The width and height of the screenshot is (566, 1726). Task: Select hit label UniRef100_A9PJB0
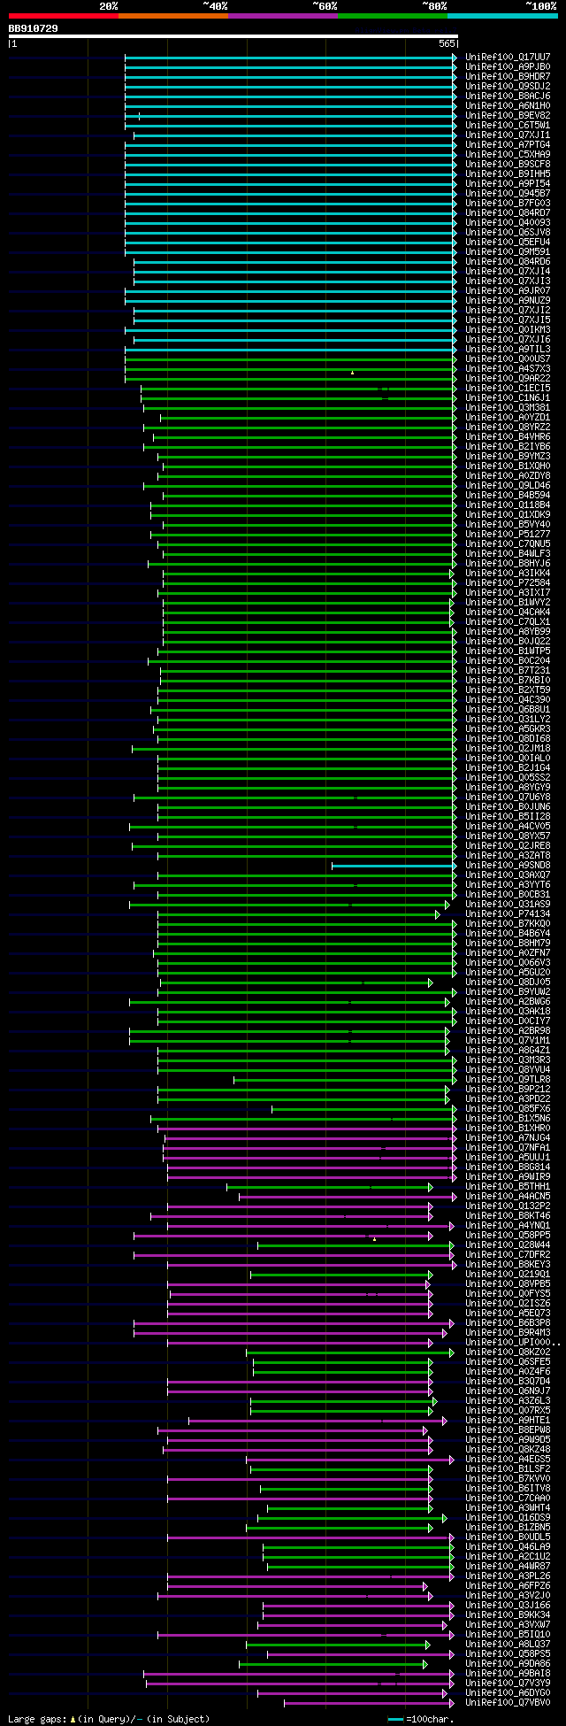pyautogui.click(x=508, y=66)
